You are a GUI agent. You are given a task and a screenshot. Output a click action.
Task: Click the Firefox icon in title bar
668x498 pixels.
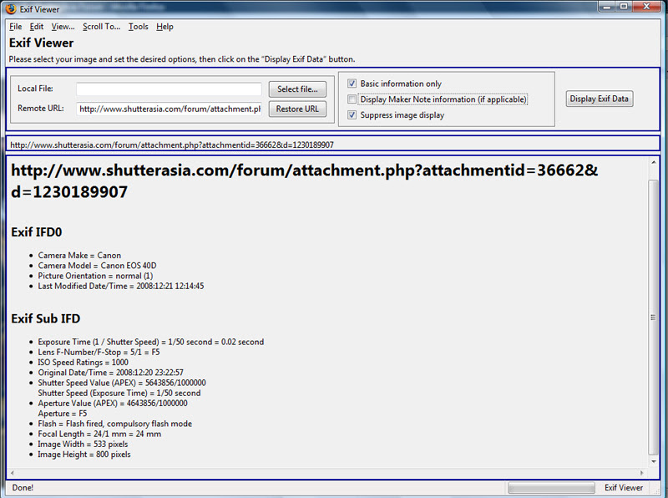pos(11,8)
